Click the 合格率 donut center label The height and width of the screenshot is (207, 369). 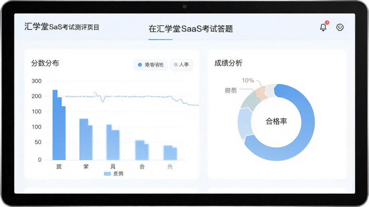(276, 121)
